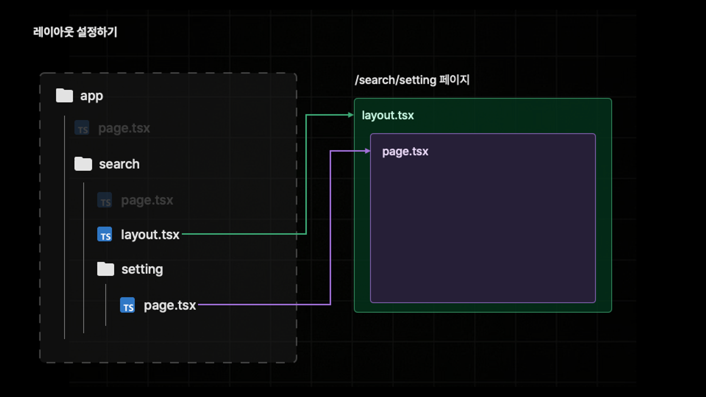Image resolution: width=706 pixels, height=397 pixels.
Task: Click the purple arrowhead pointing to page.tsx
Action: click(367, 151)
